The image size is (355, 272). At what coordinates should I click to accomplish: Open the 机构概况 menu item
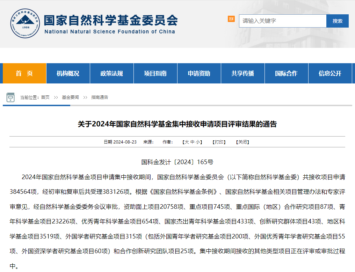(x=68, y=73)
